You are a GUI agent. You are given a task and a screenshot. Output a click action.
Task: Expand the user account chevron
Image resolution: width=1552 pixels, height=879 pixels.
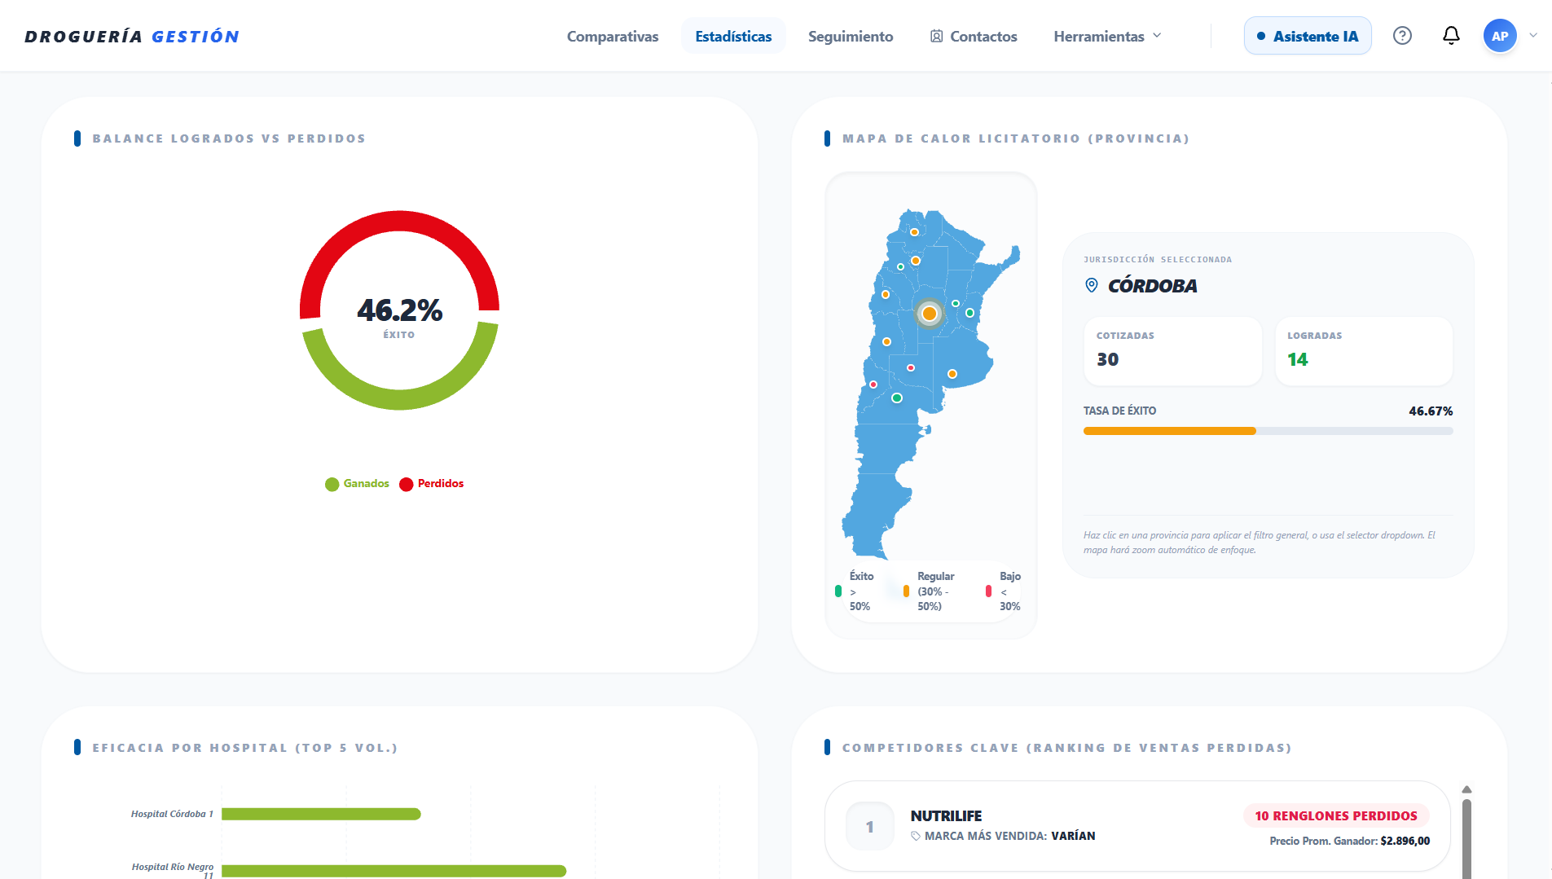[x=1533, y=36]
